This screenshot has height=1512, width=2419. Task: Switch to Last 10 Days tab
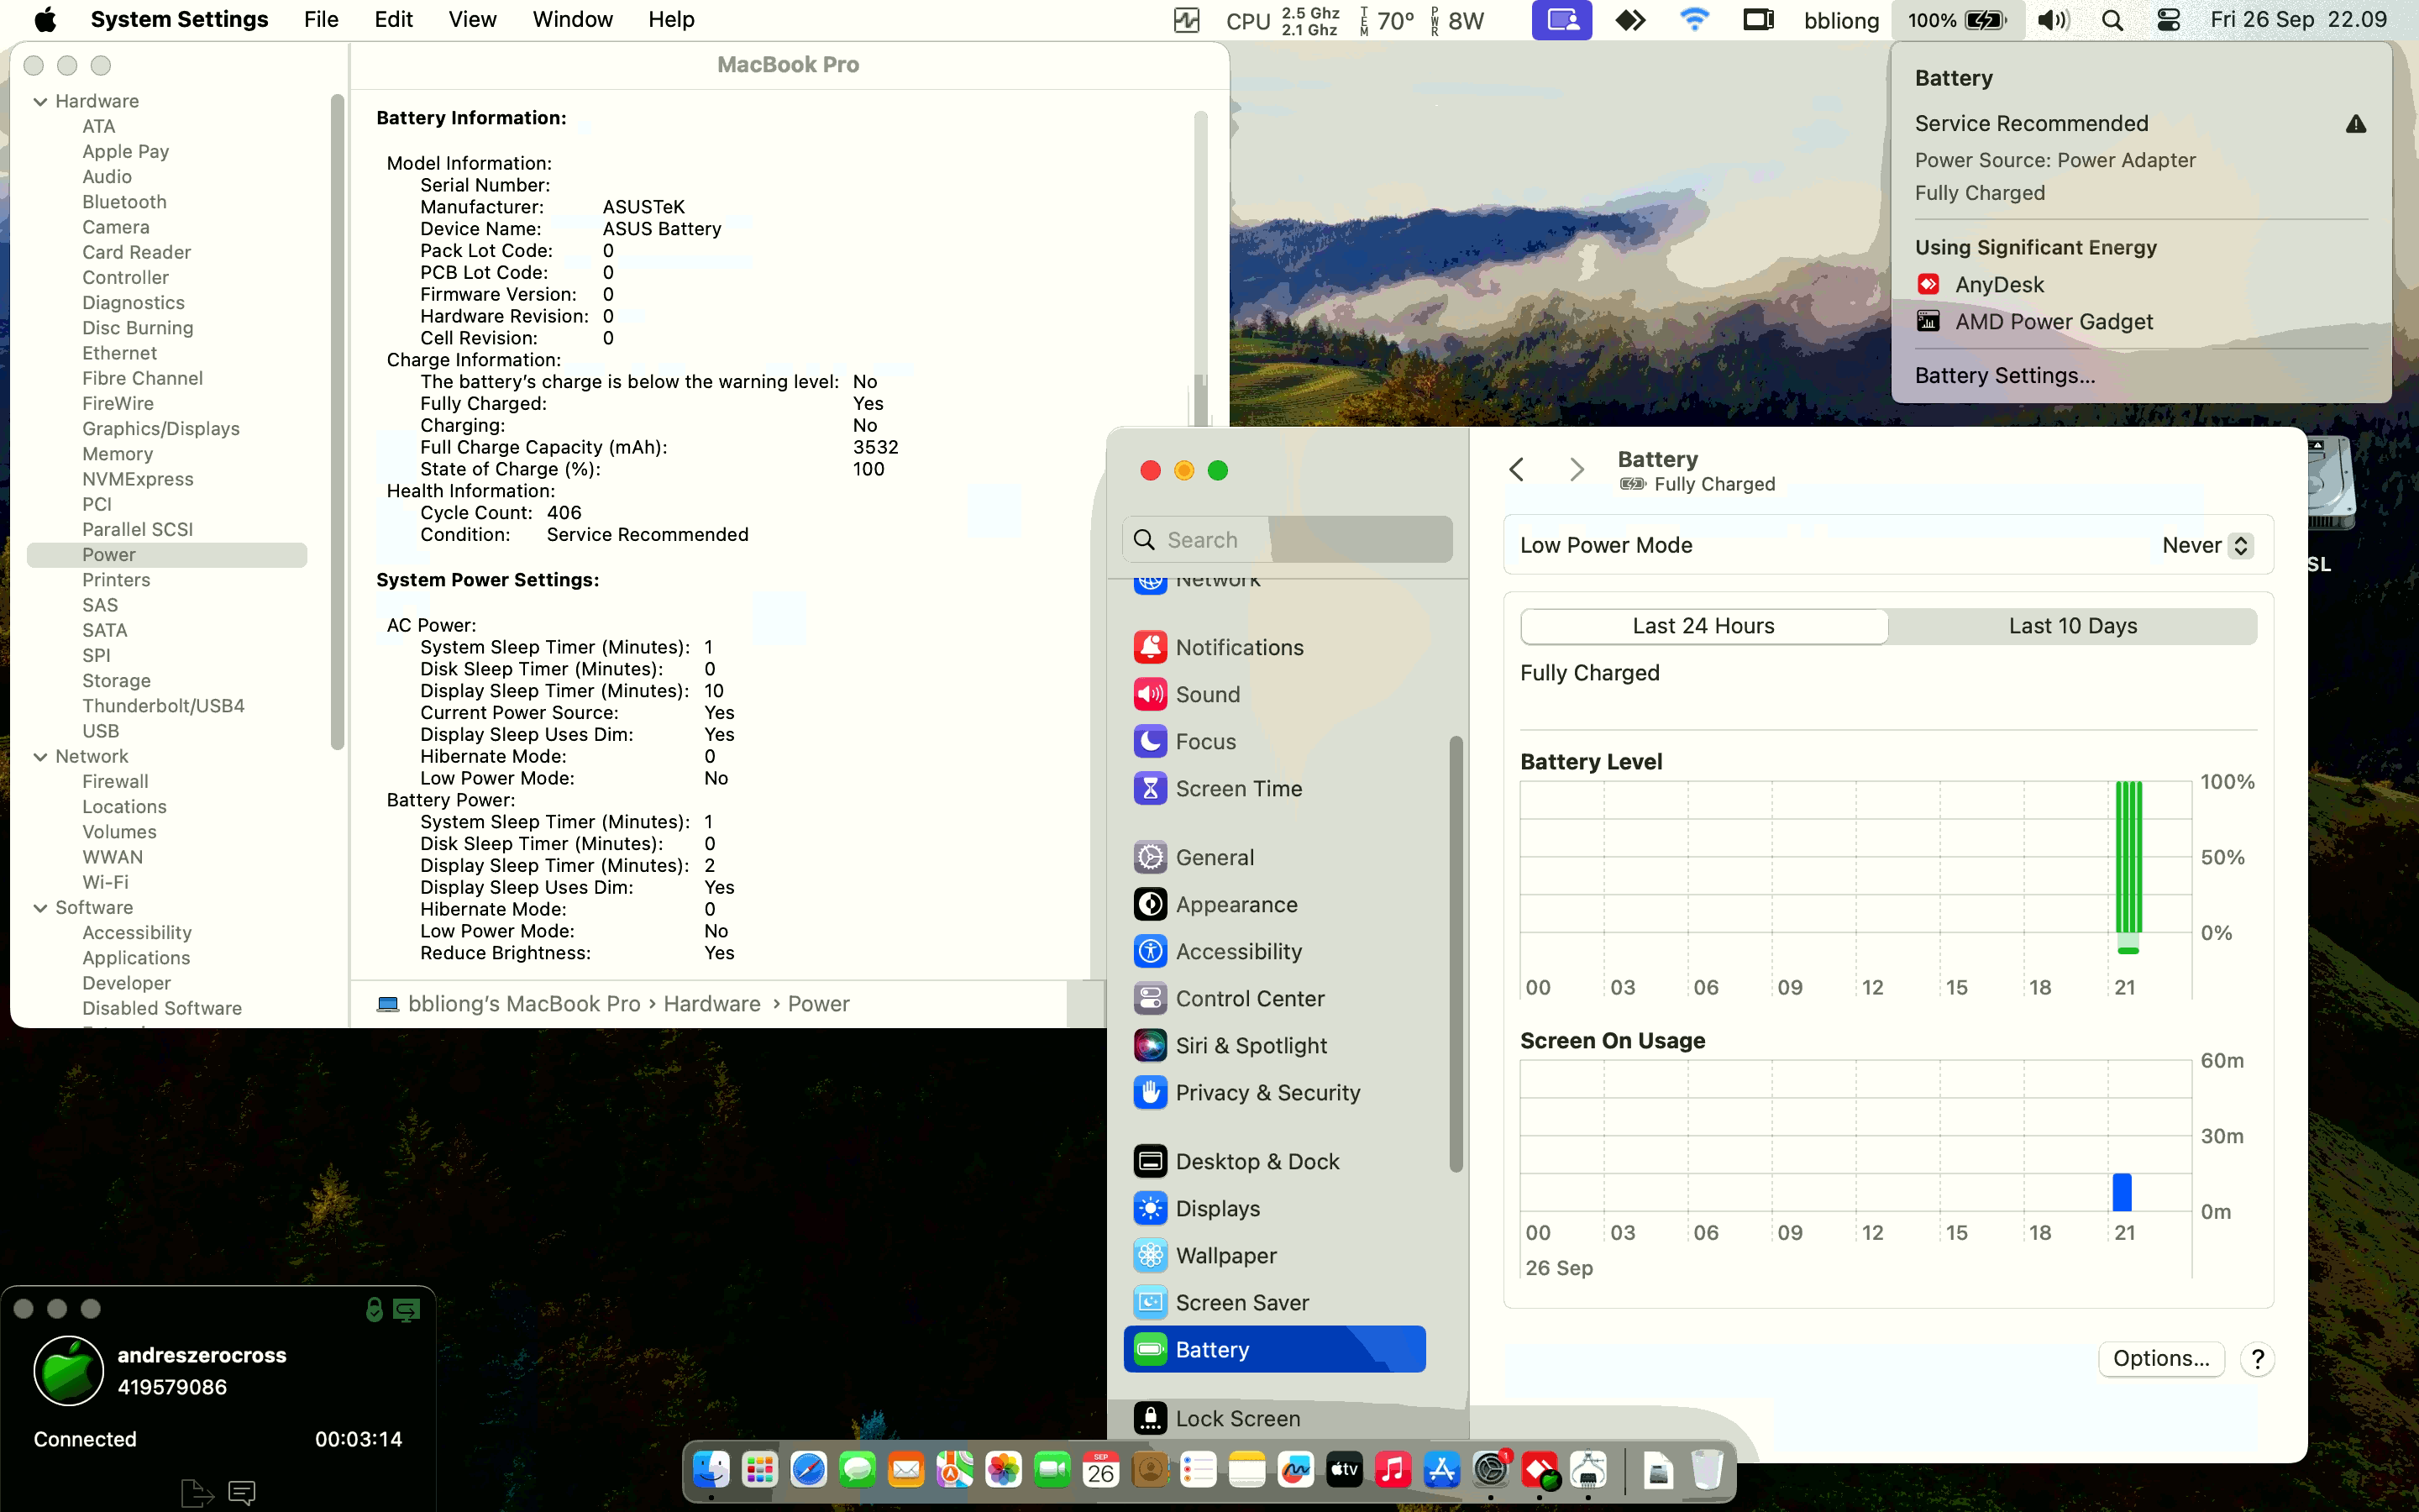point(2072,626)
